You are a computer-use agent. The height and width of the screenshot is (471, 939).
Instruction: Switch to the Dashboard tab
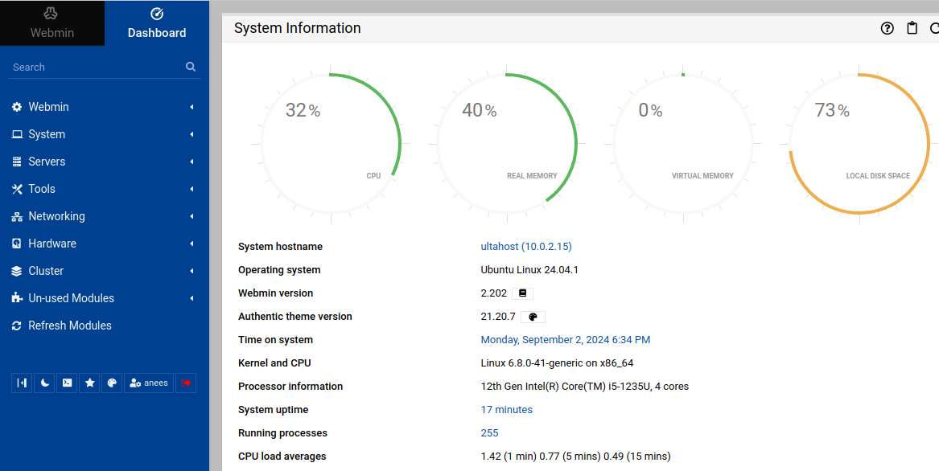156,24
